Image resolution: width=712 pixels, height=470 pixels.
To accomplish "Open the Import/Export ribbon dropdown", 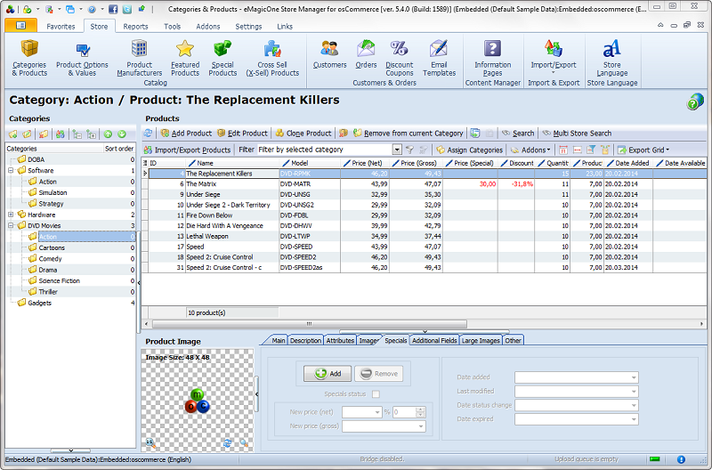I will coord(553,56).
